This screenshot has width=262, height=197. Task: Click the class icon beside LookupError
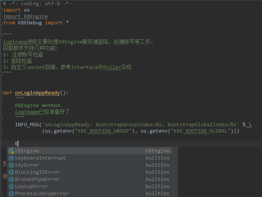coord(11,187)
